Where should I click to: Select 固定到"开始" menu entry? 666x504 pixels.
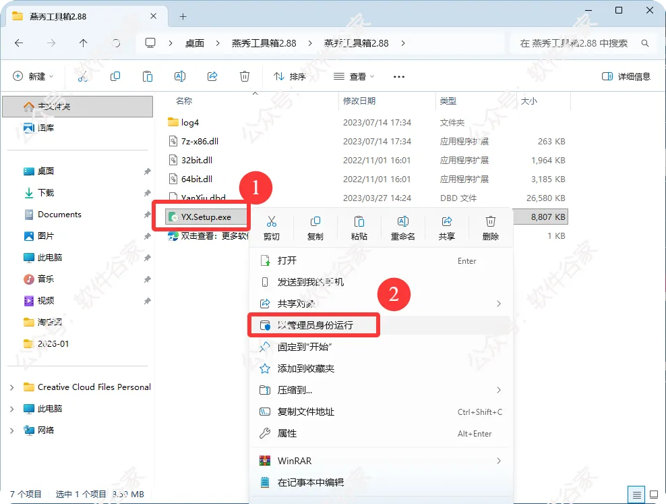click(381, 347)
